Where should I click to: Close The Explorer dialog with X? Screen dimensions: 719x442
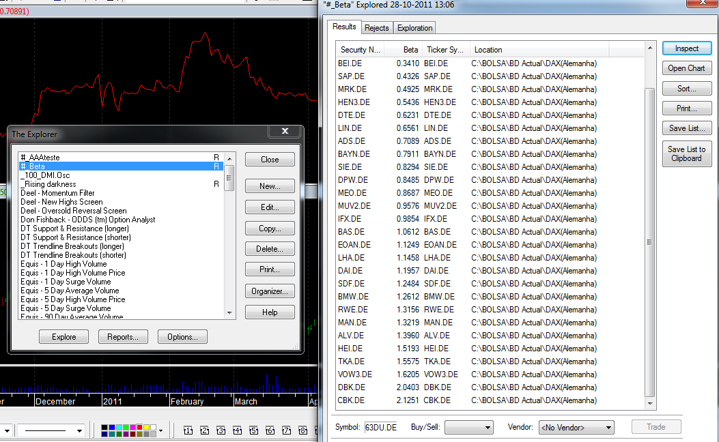click(285, 131)
